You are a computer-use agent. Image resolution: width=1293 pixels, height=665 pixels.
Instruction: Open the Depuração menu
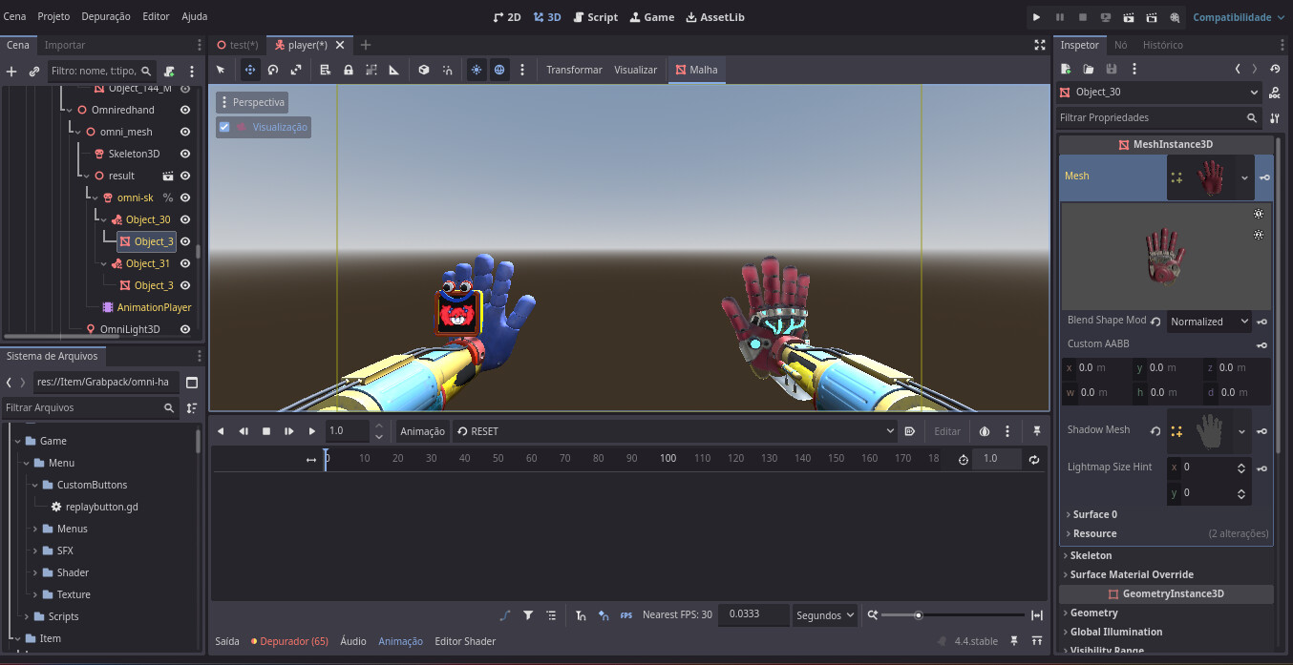tap(106, 17)
